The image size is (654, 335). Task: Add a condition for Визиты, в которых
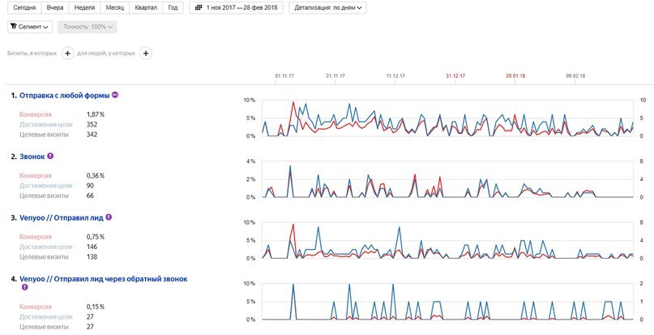[x=67, y=54]
